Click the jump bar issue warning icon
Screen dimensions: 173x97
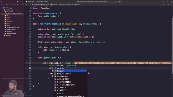pyautogui.click(x=165, y=5)
